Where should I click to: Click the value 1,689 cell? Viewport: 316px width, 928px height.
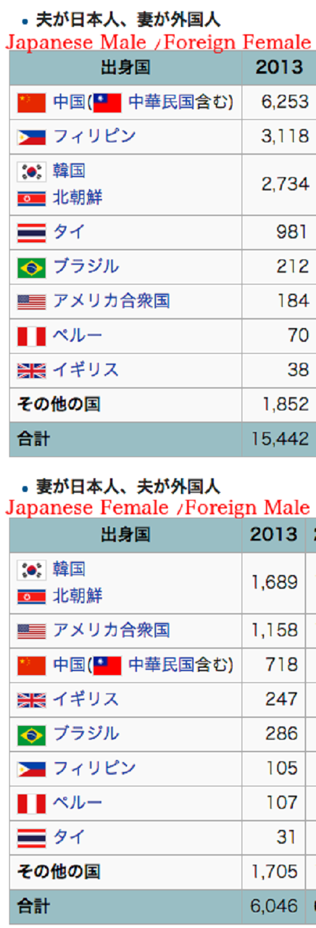pyautogui.click(x=274, y=583)
